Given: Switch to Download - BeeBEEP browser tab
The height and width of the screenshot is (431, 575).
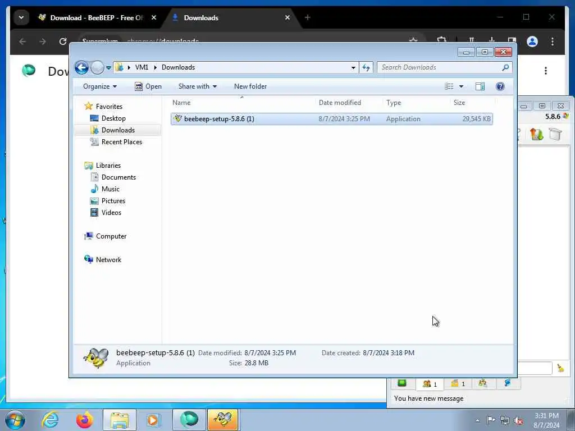Looking at the screenshot, I should 96,17.
